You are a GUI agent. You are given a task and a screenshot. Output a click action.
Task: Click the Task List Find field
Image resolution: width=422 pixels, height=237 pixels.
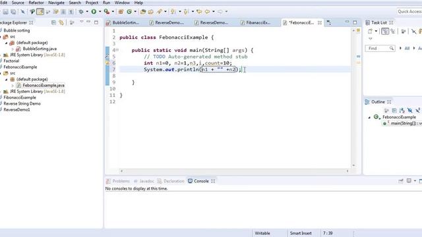[x=380, y=48]
